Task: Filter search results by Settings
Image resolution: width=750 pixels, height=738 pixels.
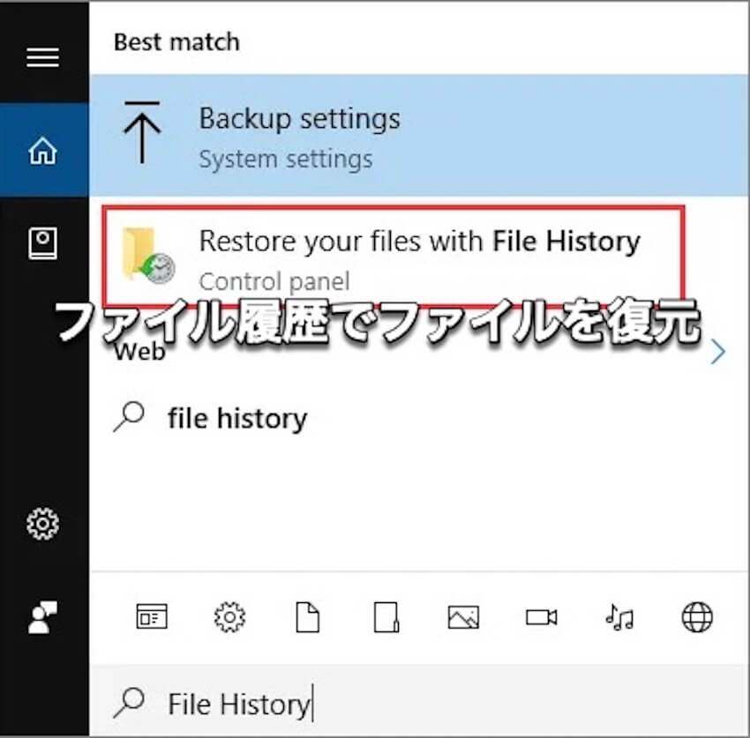Action: (229, 617)
